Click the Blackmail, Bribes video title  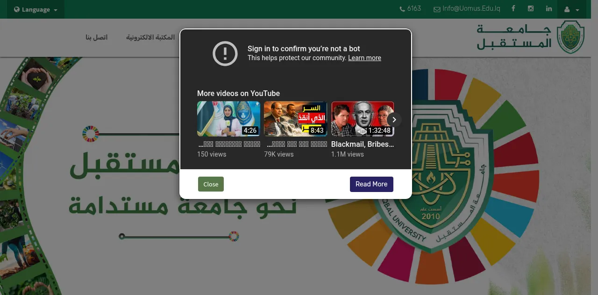[363, 144]
